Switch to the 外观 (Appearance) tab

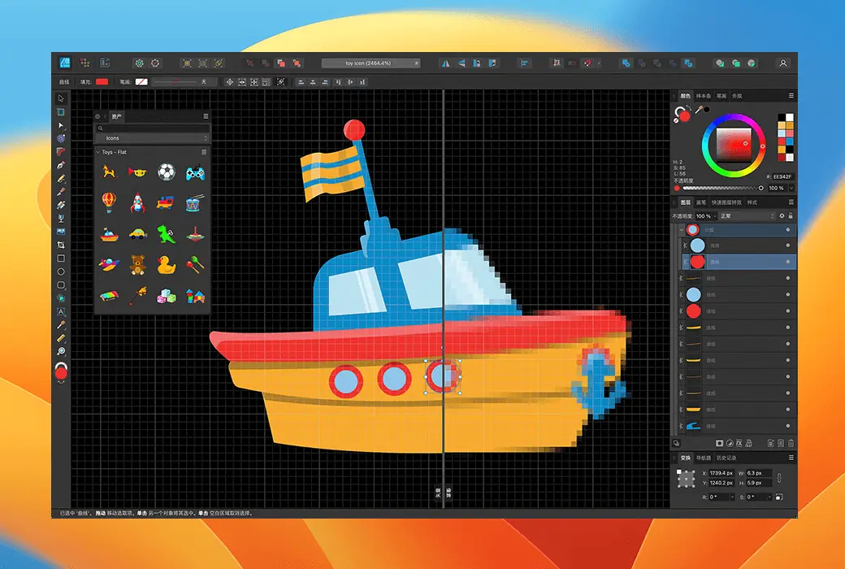737,96
